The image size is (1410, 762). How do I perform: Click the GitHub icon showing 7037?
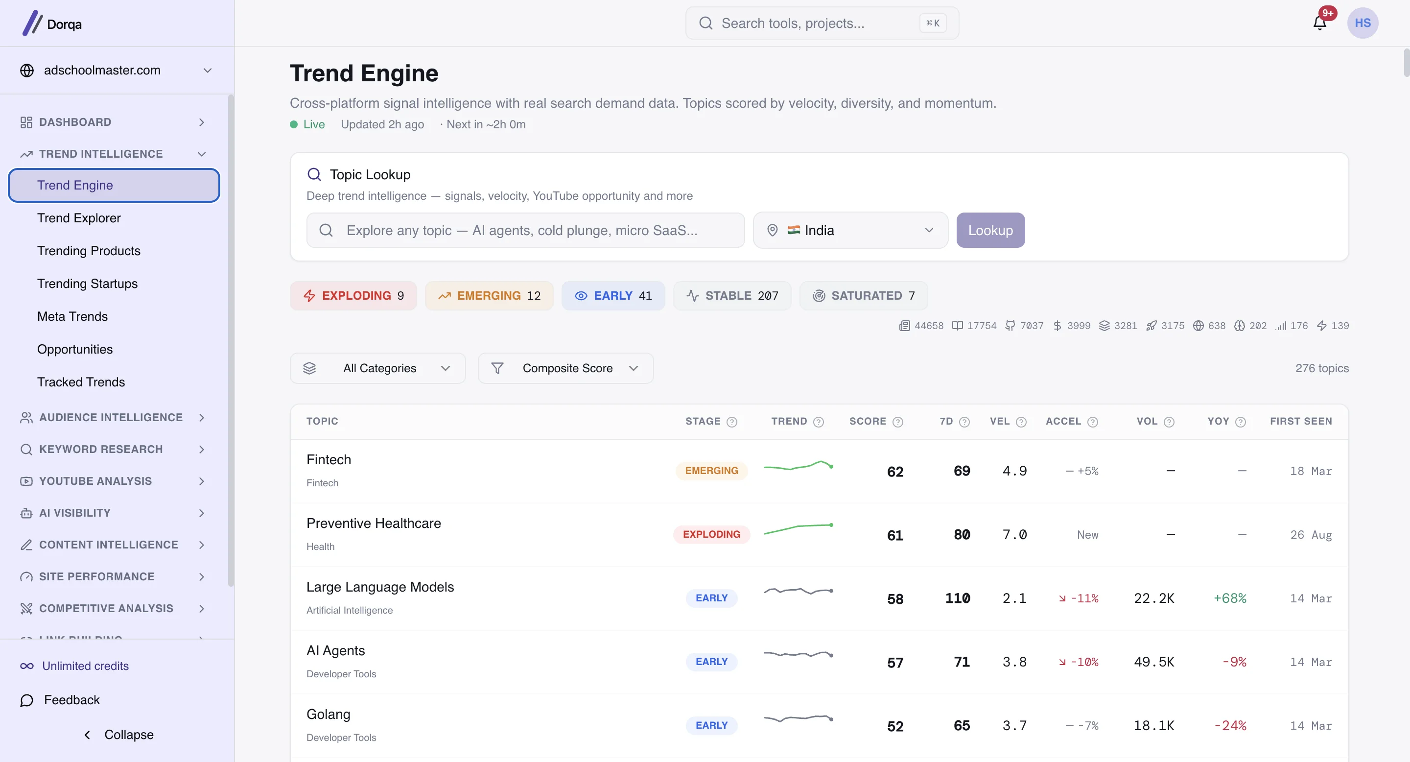point(1010,326)
